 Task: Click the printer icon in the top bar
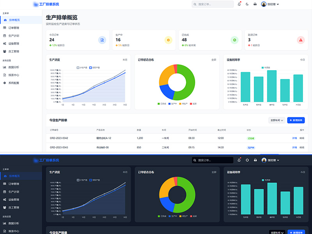255,4
